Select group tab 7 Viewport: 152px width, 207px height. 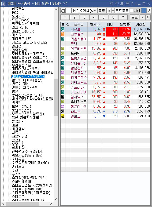123,17
